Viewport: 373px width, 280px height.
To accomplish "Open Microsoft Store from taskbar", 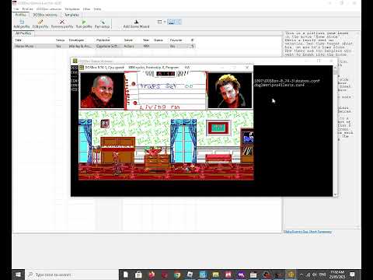I will (x=138, y=275).
